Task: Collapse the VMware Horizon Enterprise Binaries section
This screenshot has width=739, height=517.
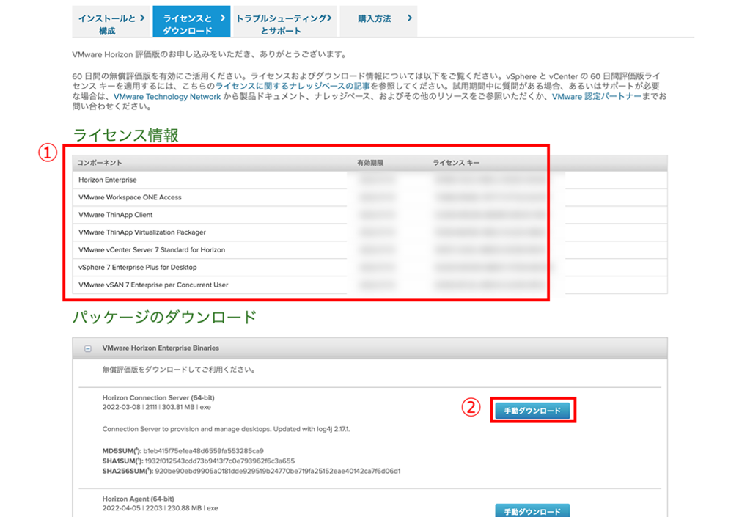Action: tap(88, 348)
